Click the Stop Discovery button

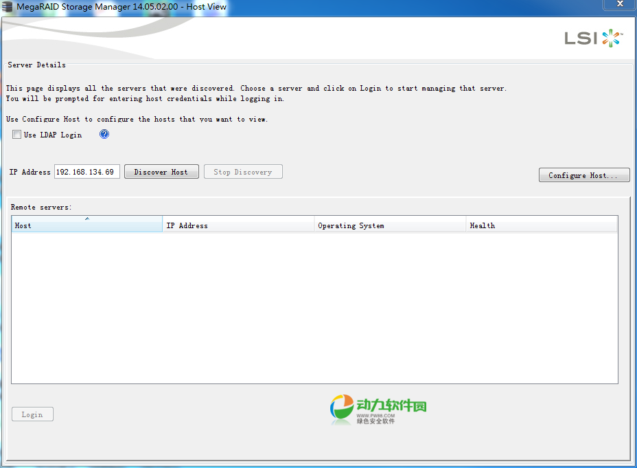(243, 172)
